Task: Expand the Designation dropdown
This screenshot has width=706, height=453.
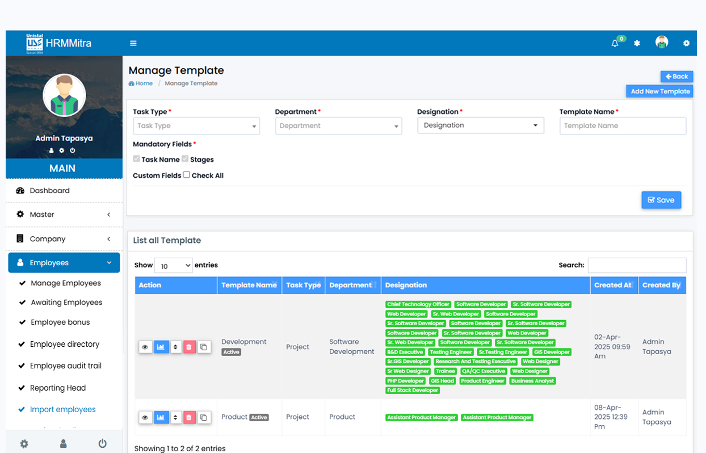Action: (480, 125)
